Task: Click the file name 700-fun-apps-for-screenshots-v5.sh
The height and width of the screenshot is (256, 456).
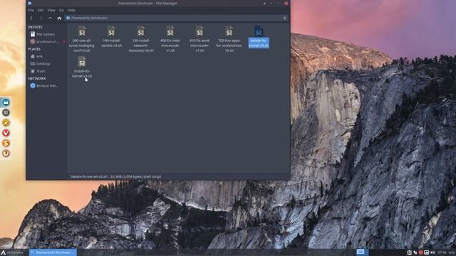Action: 229,46
